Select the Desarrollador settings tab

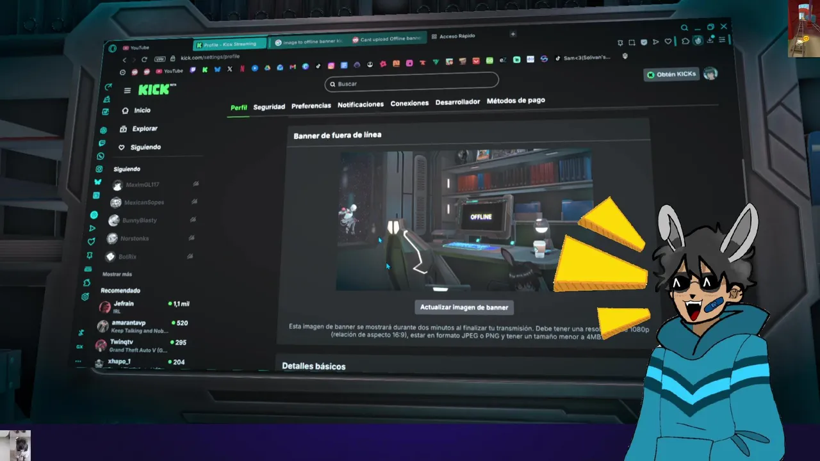pyautogui.click(x=457, y=102)
